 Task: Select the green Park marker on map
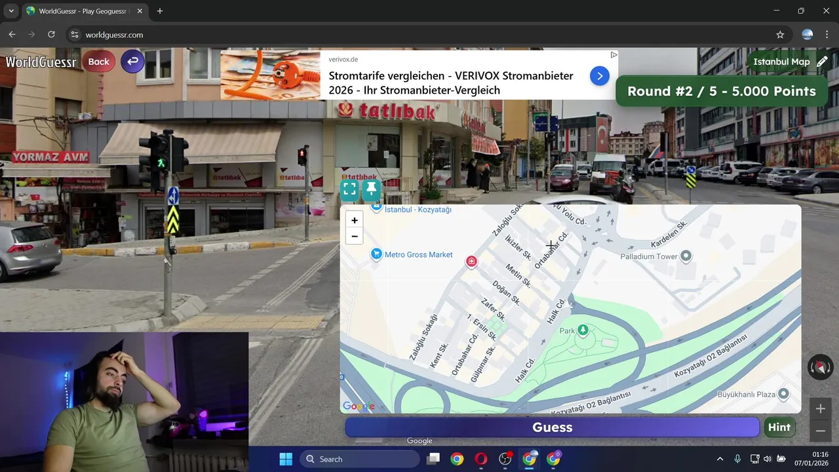583,330
